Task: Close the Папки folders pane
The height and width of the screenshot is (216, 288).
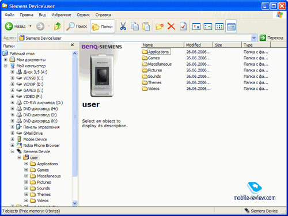Action: click(x=73, y=45)
